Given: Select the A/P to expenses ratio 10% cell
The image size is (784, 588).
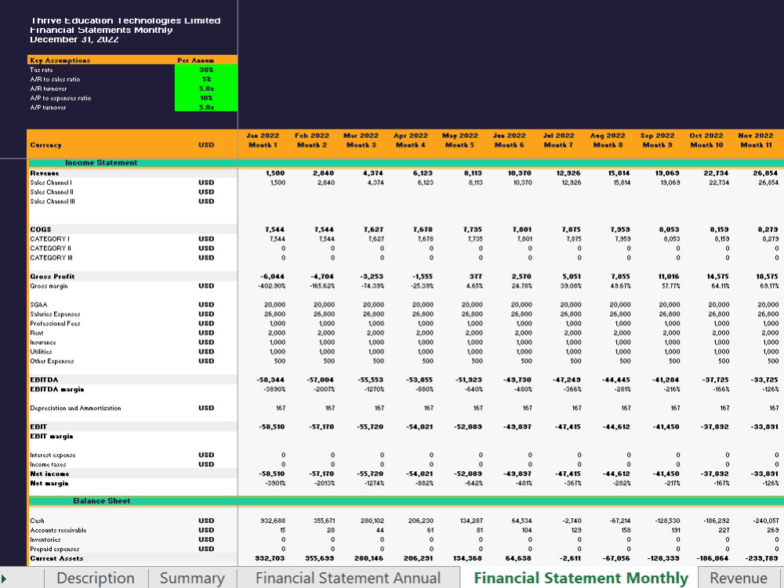Looking at the screenshot, I should point(206,98).
